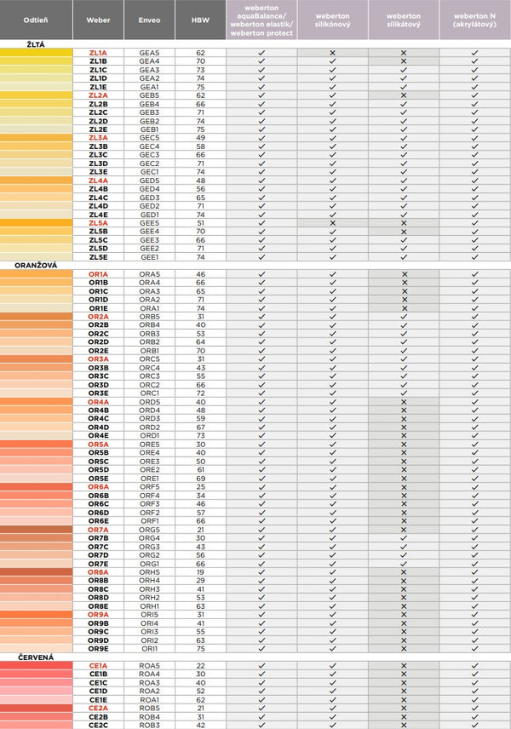
Task: Click the HBW column header
Action: click(x=200, y=20)
